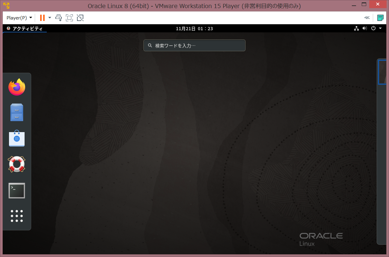The width and height of the screenshot is (389, 257).
Task: Click the 検索ワードを入力 search field
Action: coord(194,46)
